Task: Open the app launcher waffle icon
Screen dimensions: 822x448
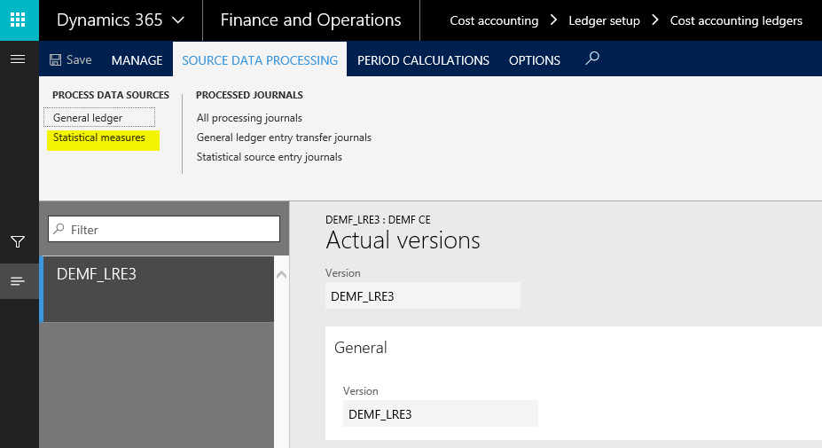Action: tap(19, 20)
